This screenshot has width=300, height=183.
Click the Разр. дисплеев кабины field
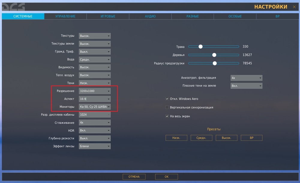(95, 114)
